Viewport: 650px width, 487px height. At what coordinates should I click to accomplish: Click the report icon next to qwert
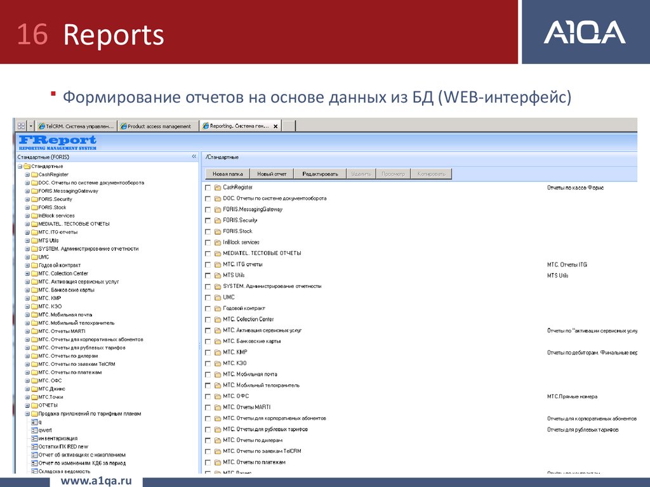[x=34, y=430]
